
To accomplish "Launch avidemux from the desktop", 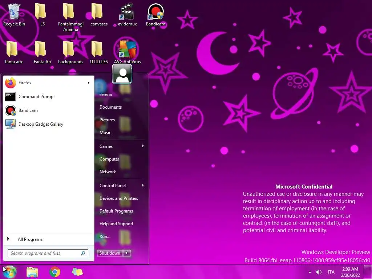I will pos(128,15).
